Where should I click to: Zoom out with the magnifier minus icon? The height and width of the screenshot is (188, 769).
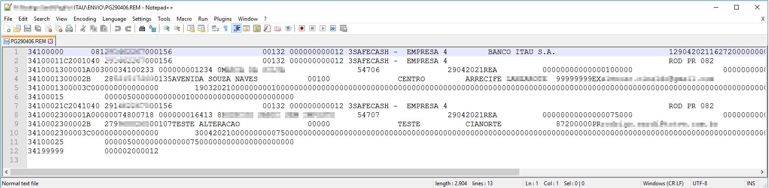click(177, 28)
